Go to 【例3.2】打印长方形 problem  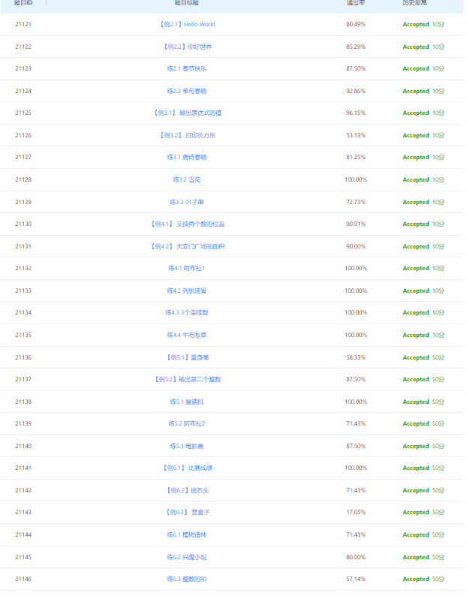click(187, 135)
